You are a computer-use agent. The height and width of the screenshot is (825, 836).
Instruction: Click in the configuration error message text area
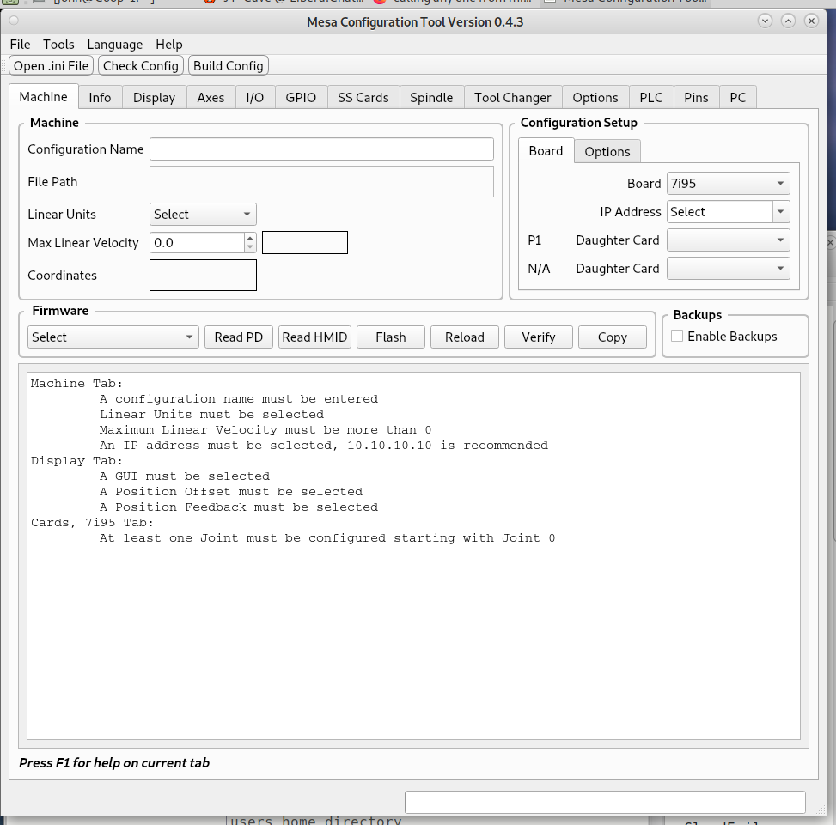click(x=414, y=556)
